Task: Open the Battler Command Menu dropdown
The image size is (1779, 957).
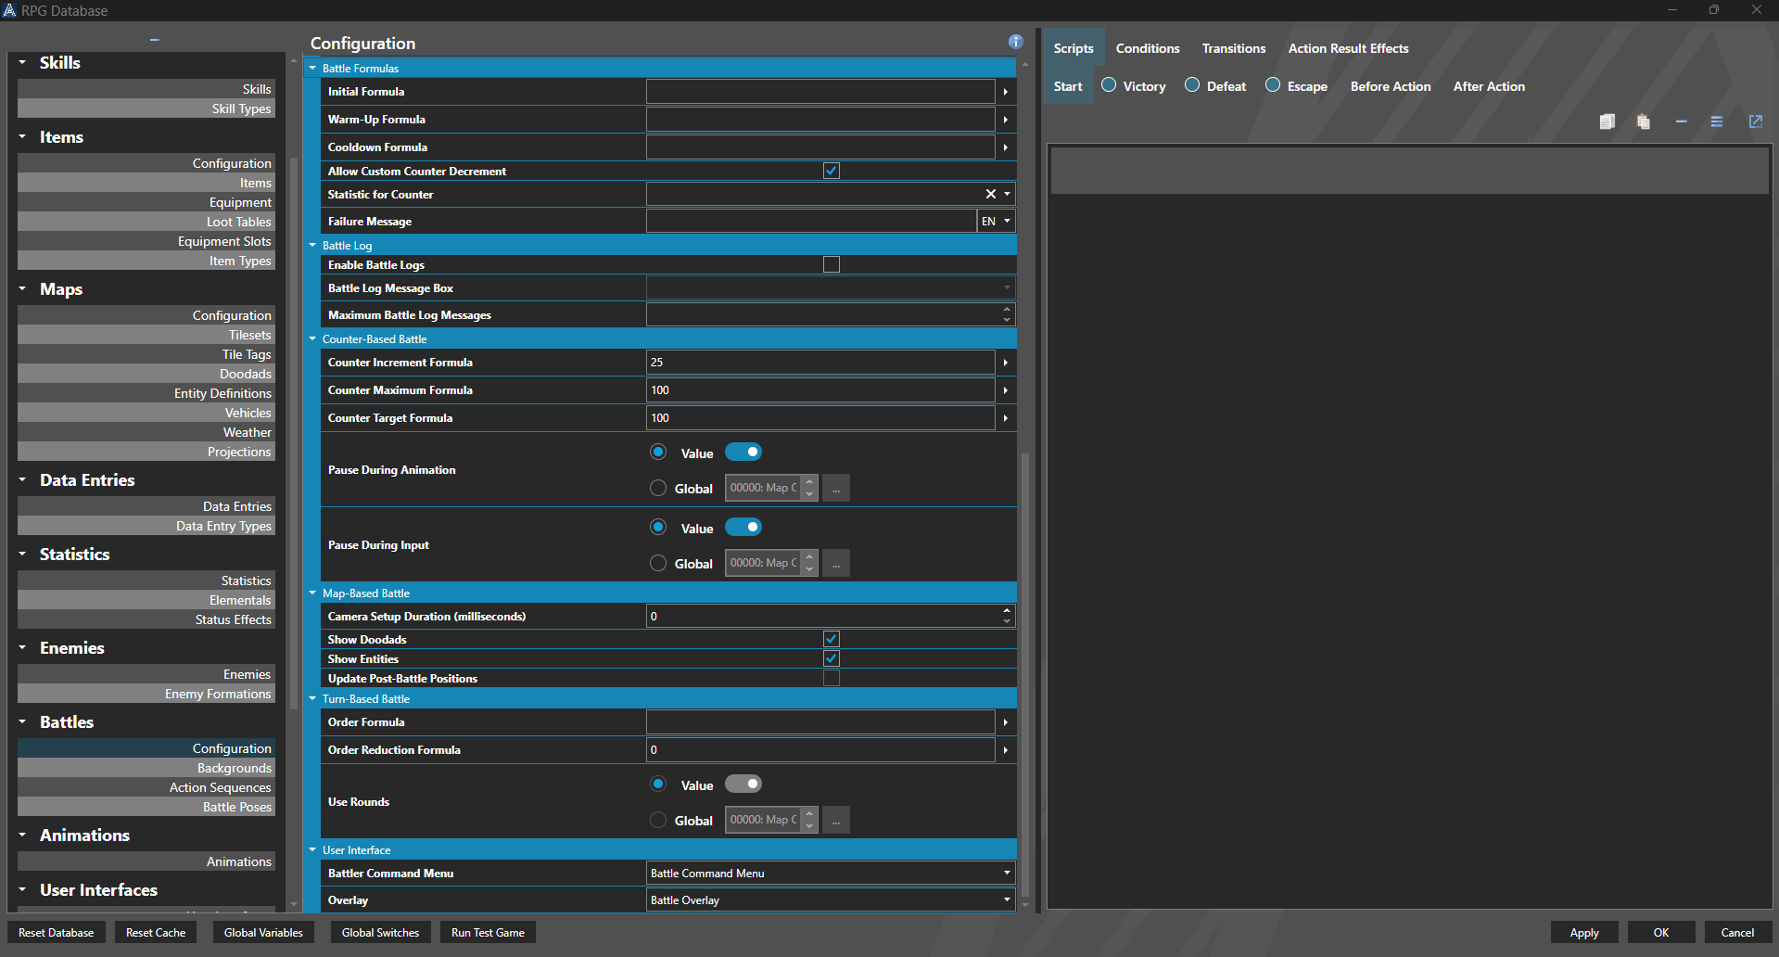Action: click(1006, 873)
